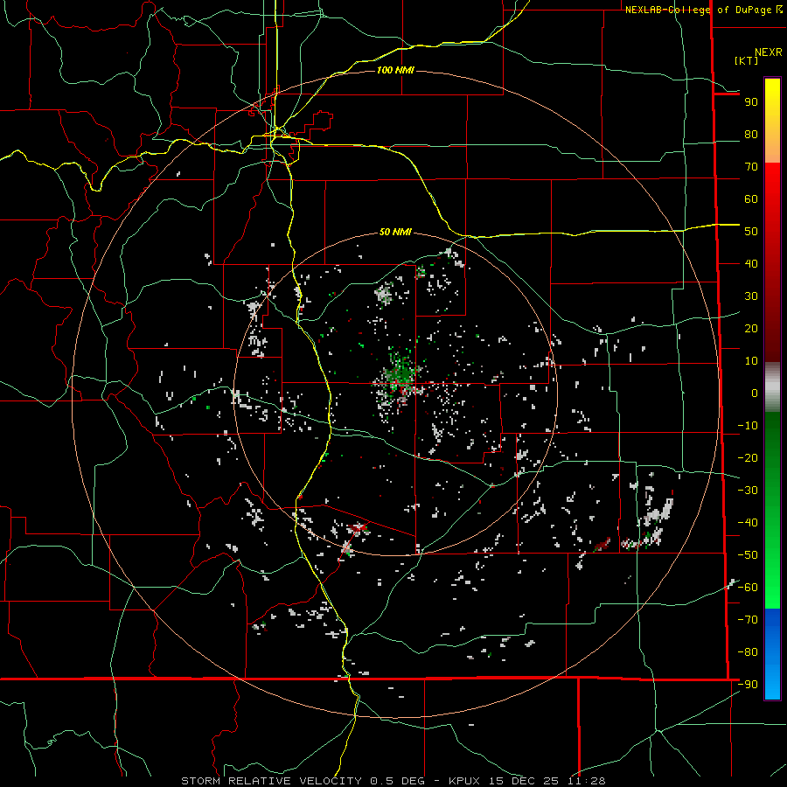Click the KPUX radar site identifier

coord(463,781)
